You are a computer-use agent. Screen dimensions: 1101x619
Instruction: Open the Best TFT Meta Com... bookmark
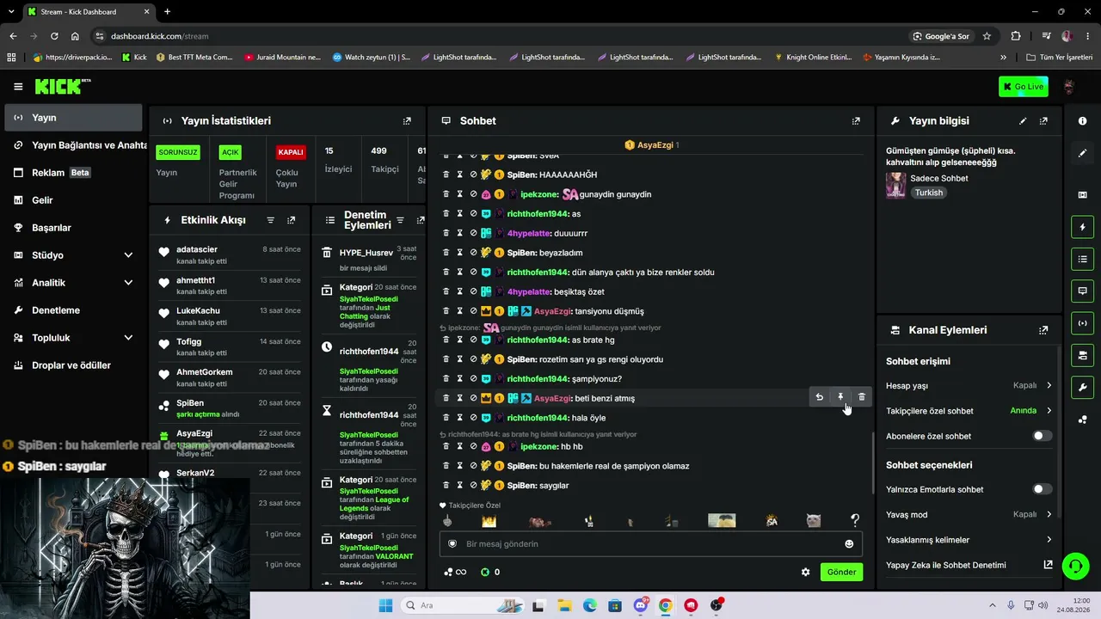pyautogui.click(x=194, y=58)
